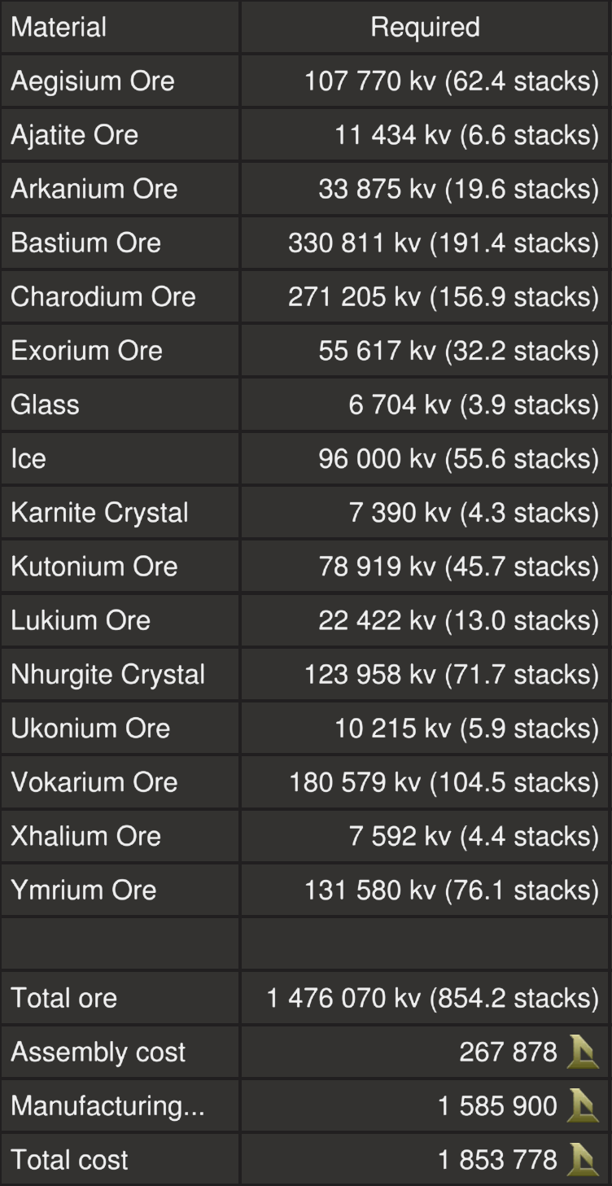Click the Manufacturing cost currency icon
Screen dimensions: 612x1186
(x=583, y=1105)
